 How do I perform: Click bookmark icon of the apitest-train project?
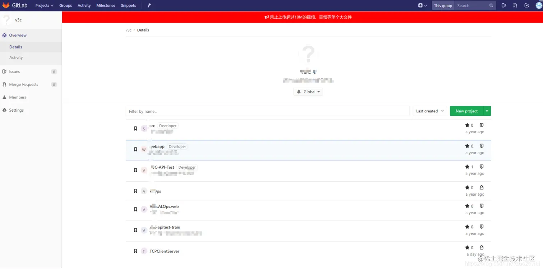pos(135,230)
